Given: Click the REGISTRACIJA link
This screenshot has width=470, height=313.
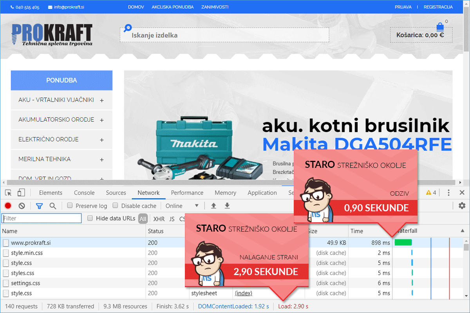Looking at the screenshot, I should [x=438, y=7].
